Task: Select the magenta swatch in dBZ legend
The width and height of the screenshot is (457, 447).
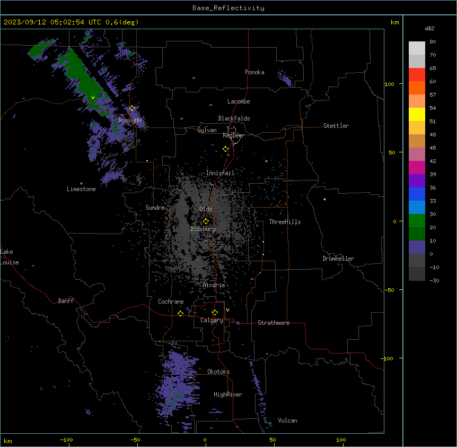Action: (417, 167)
